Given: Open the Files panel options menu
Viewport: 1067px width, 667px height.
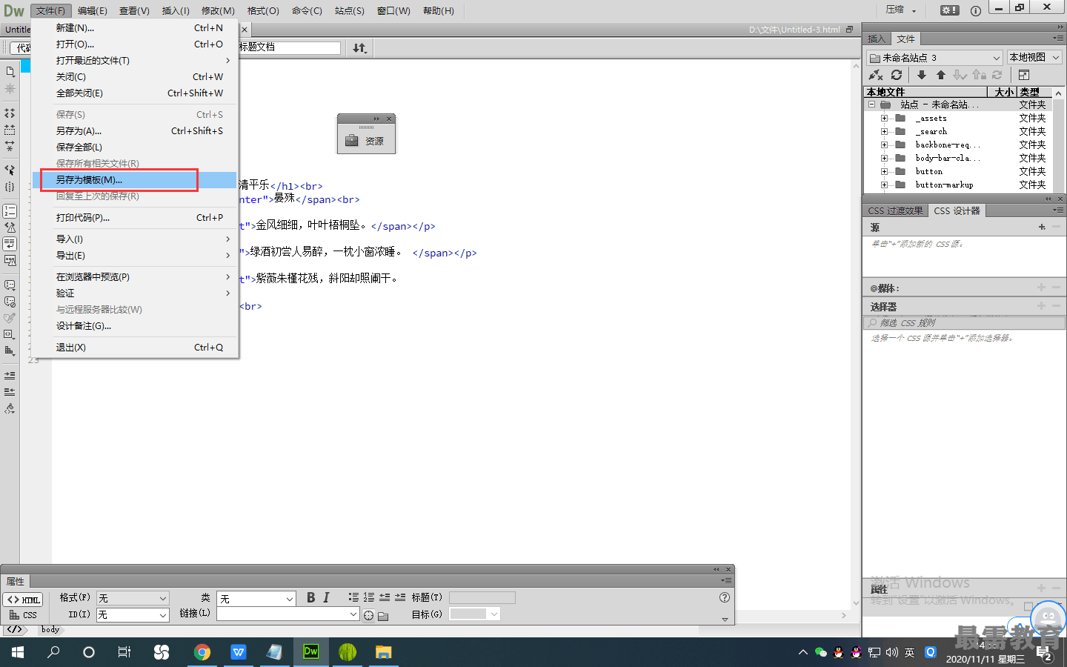Looking at the screenshot, I should (1058, 39).
